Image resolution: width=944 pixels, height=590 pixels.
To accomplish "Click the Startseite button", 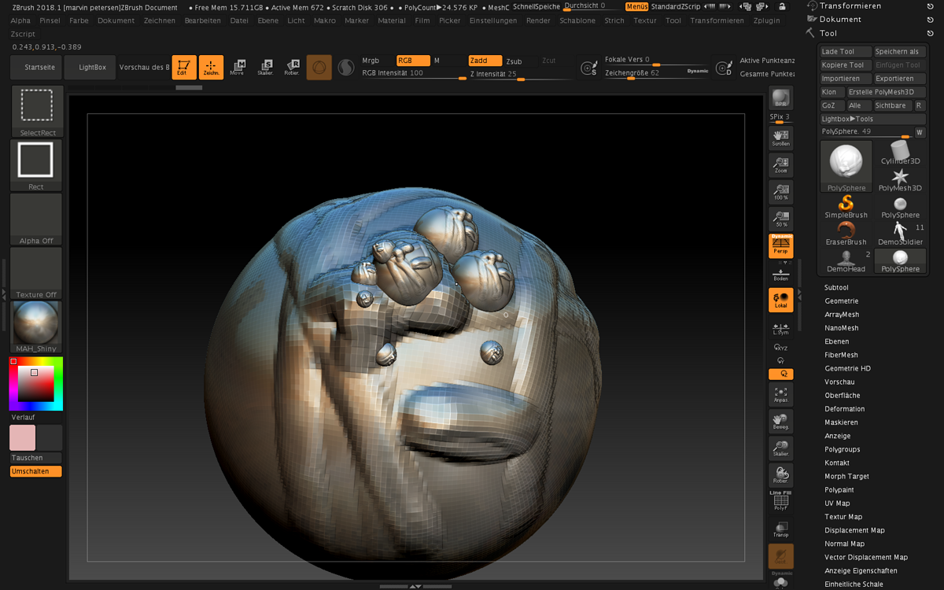I will point(36,68).
